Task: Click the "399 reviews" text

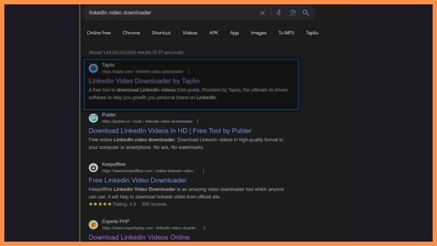Action: (x=154, y=204)
